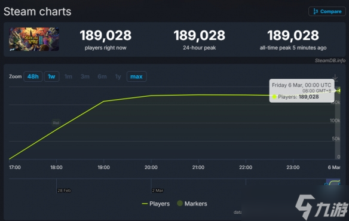The width and height of the screenshot is (349, 221).
Task: Click the disabled 3m zoom option
Action: click(x=85, y=76)
